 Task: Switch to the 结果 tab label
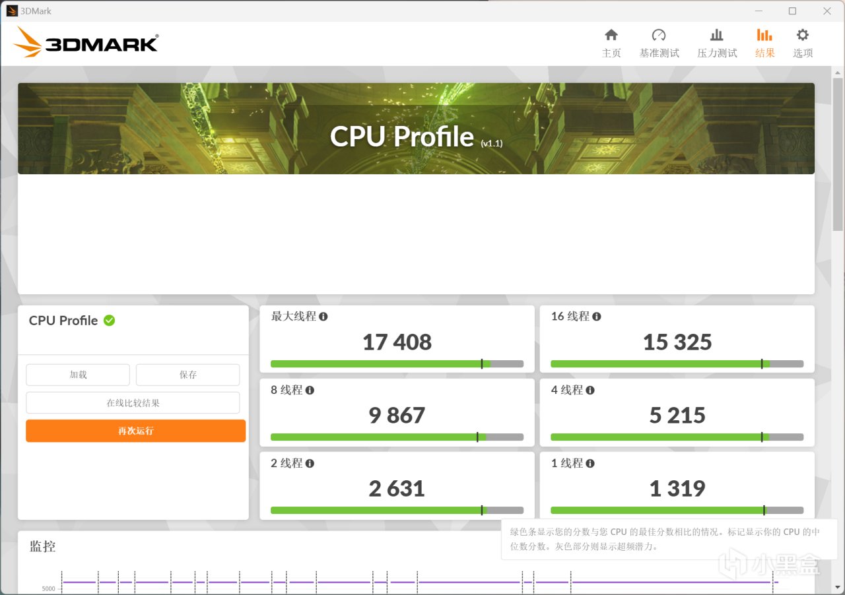click(765, 53)
